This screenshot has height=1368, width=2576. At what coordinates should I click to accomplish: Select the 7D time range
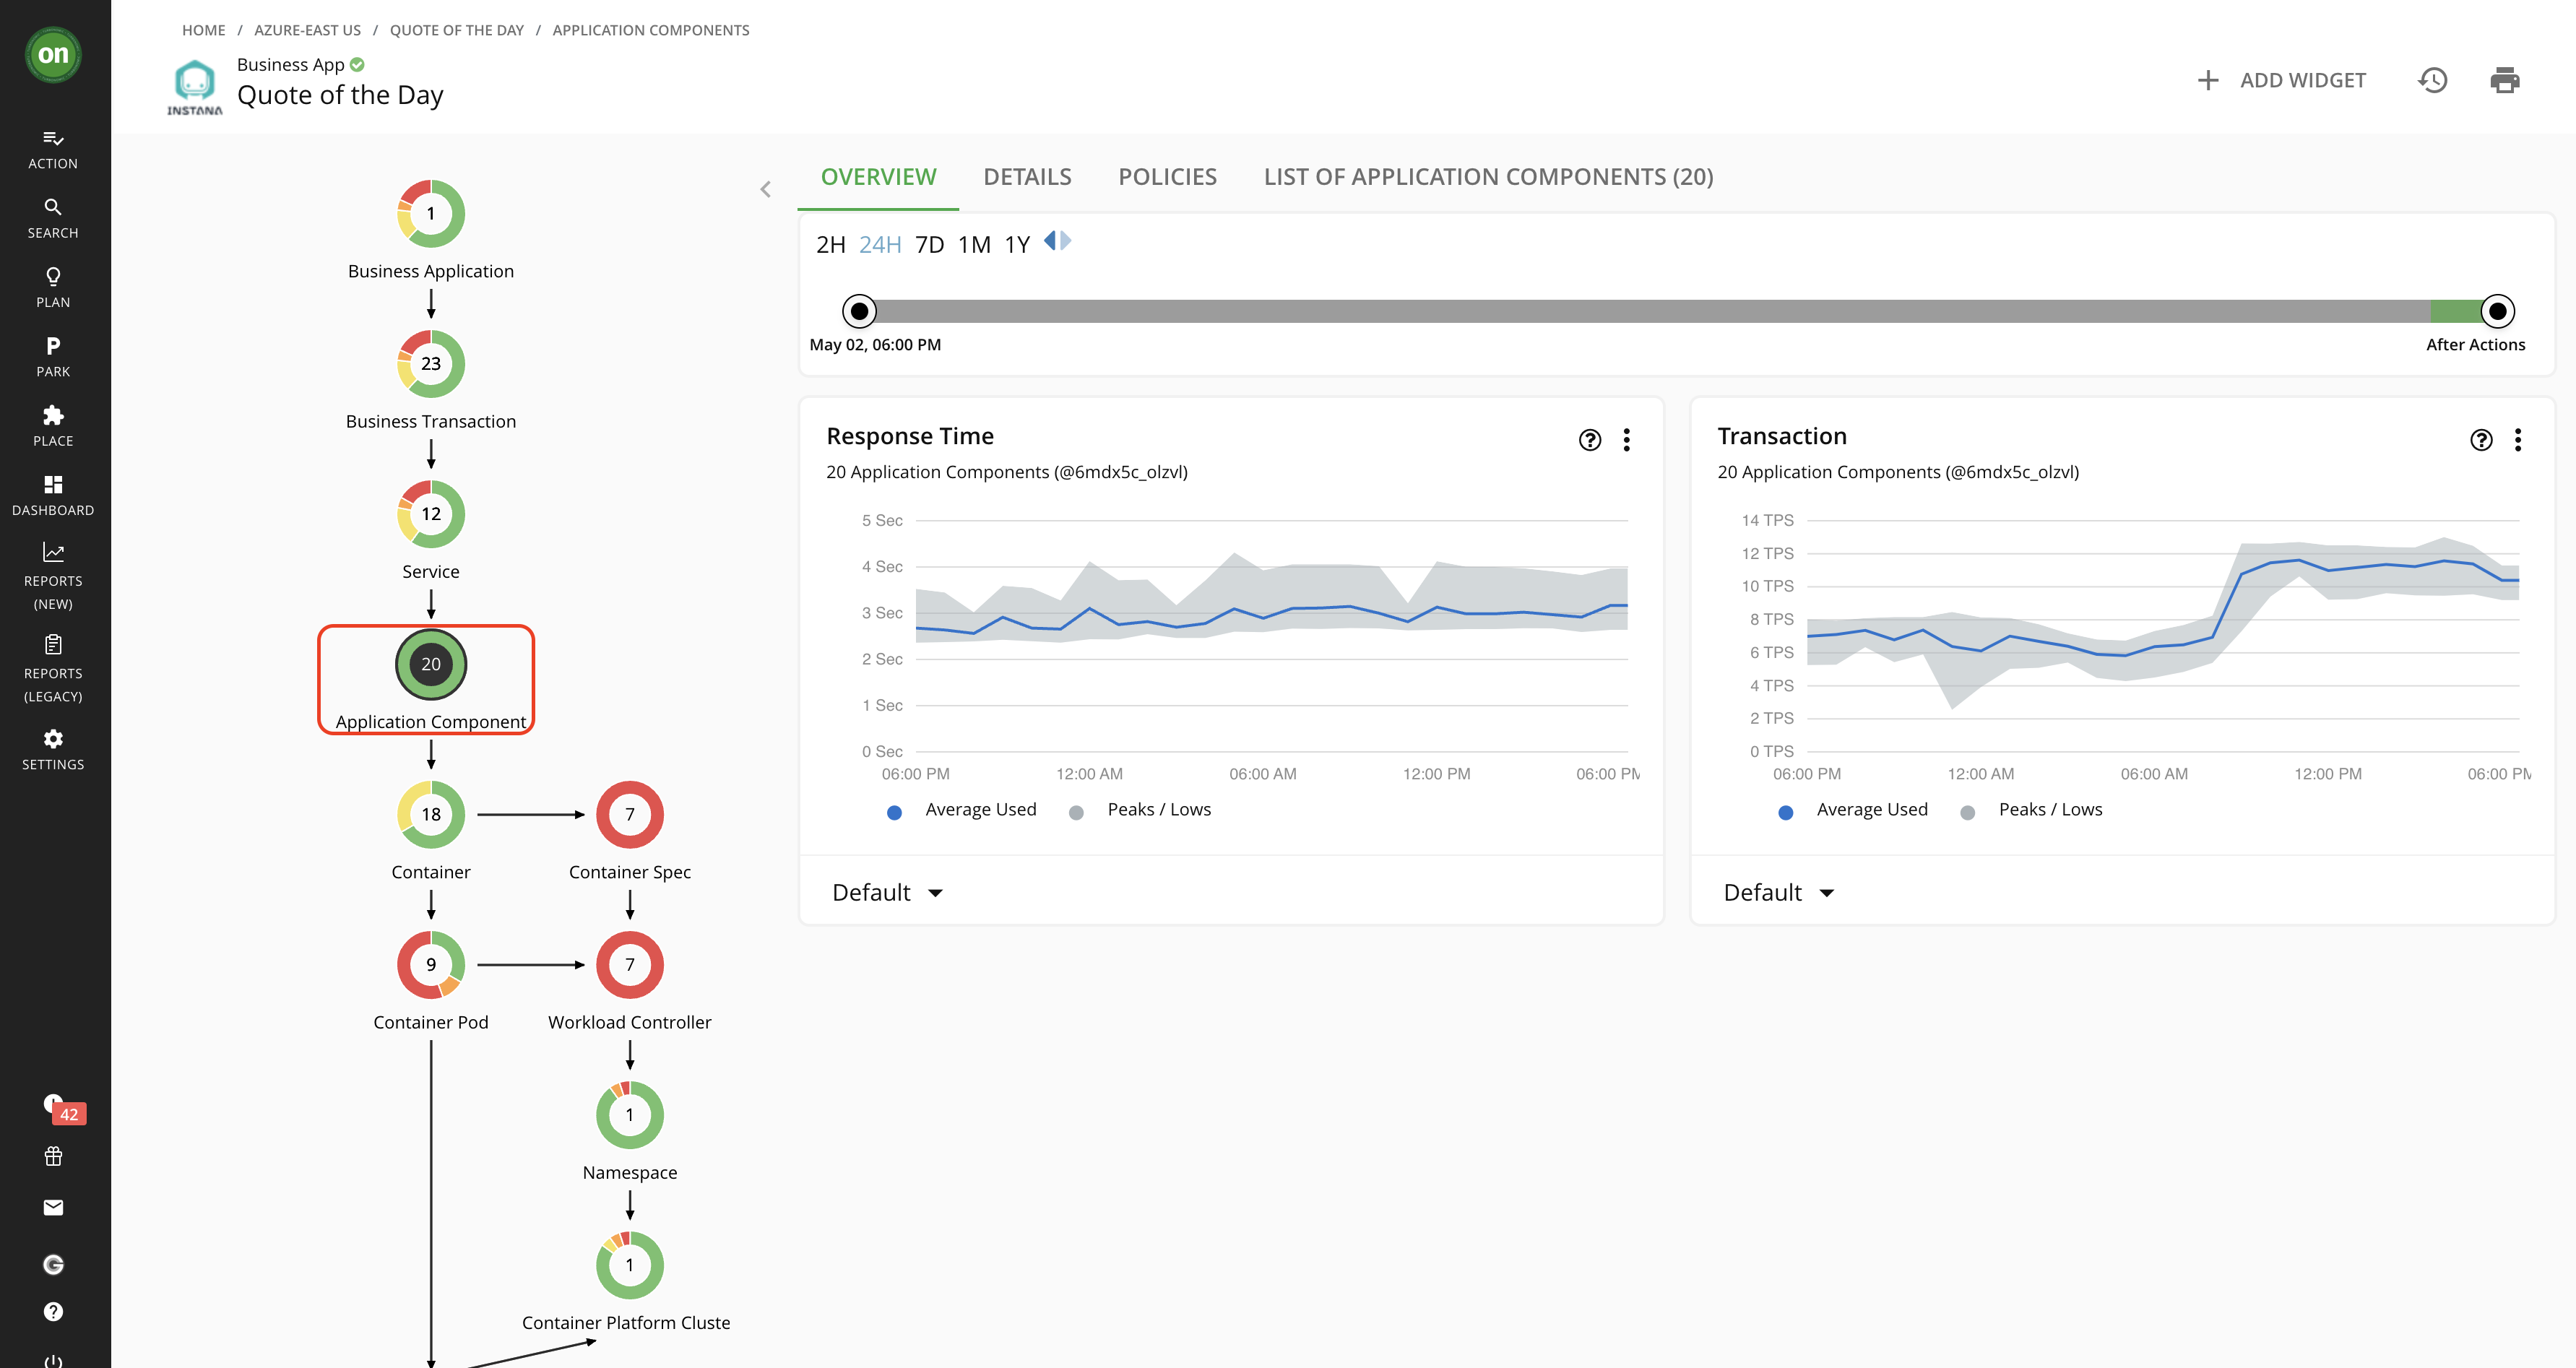coord(929,245)
